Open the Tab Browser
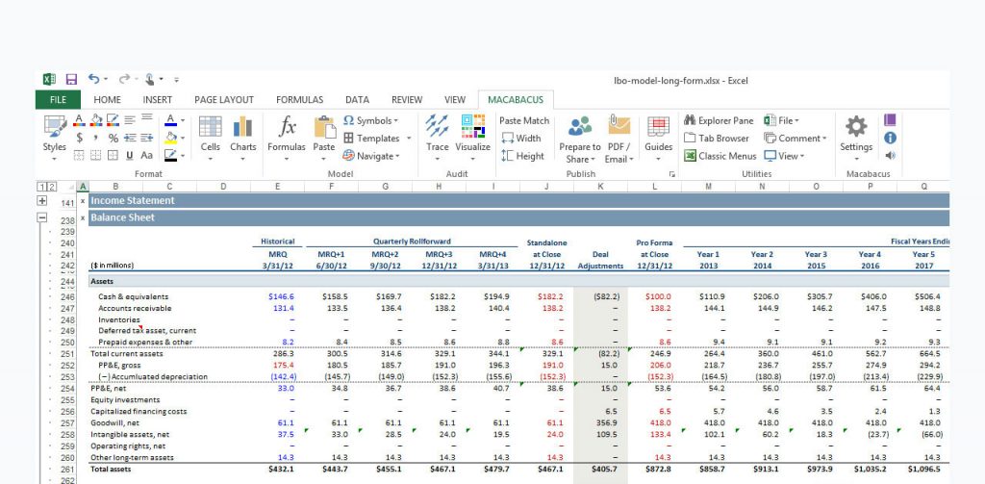This screenshot has width=985, height=484. point(716,138)
